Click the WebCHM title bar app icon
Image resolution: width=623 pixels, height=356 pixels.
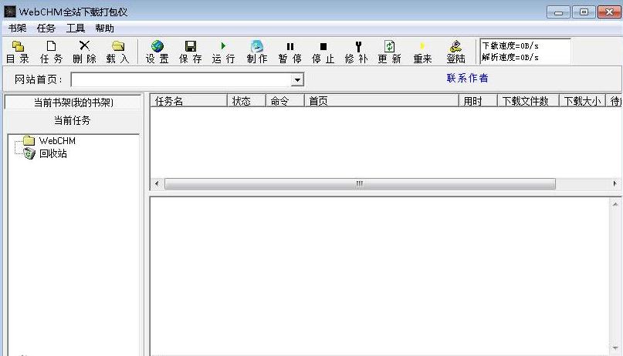point(10,12)
